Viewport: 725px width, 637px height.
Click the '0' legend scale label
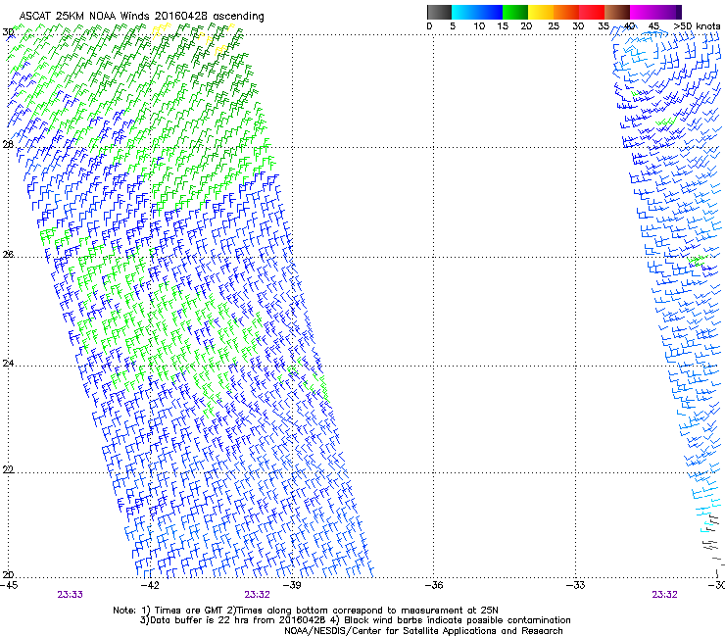pos(429,26)
